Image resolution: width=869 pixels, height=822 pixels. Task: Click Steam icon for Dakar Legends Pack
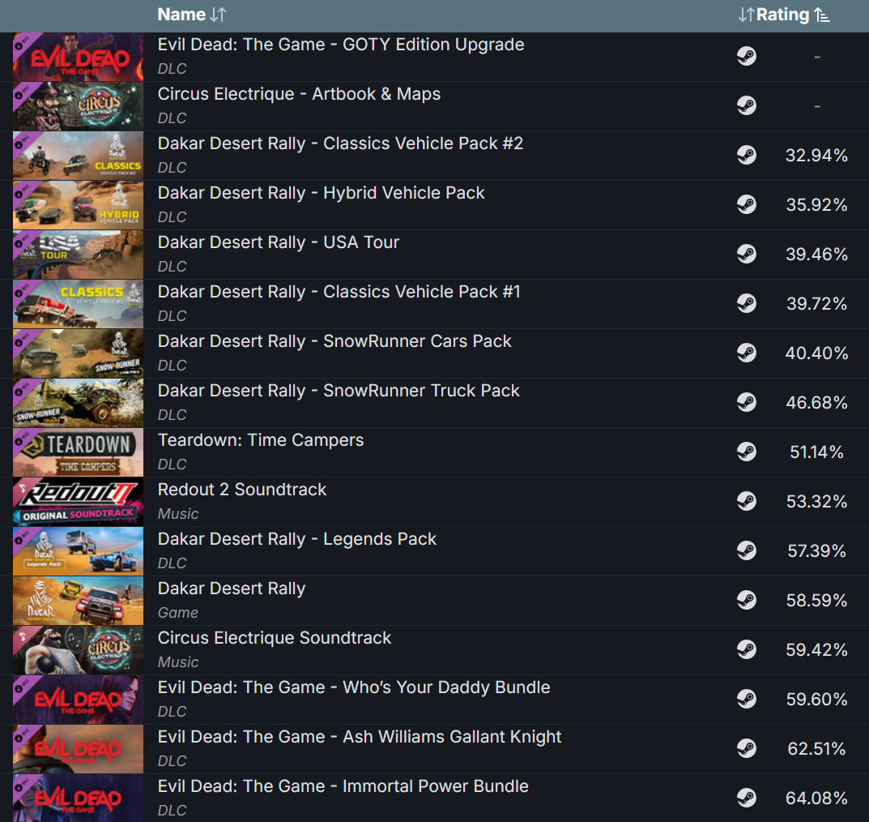pyautogui.click(x=747, y=550)
